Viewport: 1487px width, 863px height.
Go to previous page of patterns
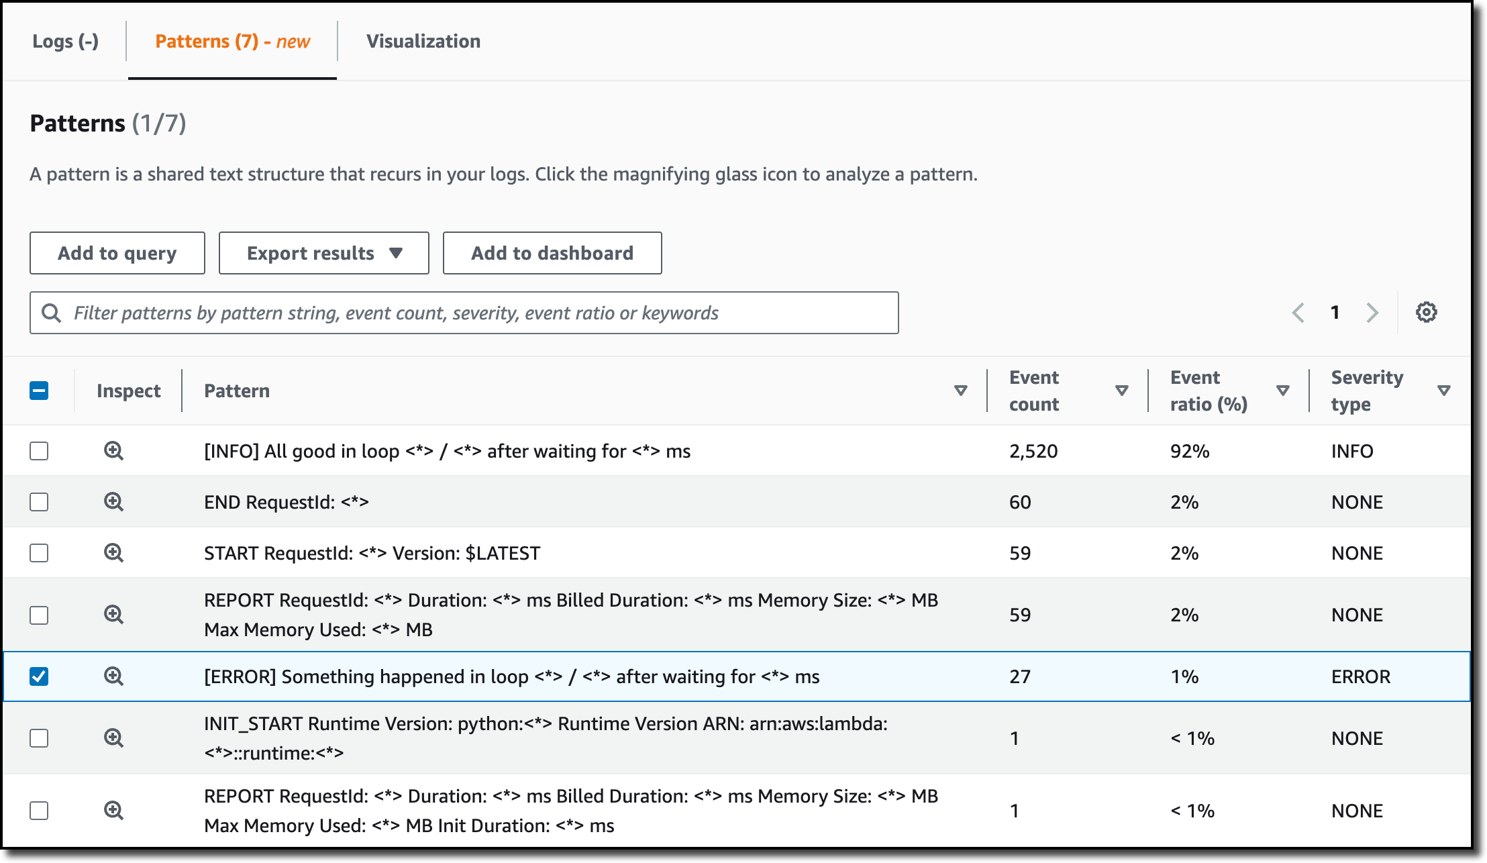point(1298,313)
